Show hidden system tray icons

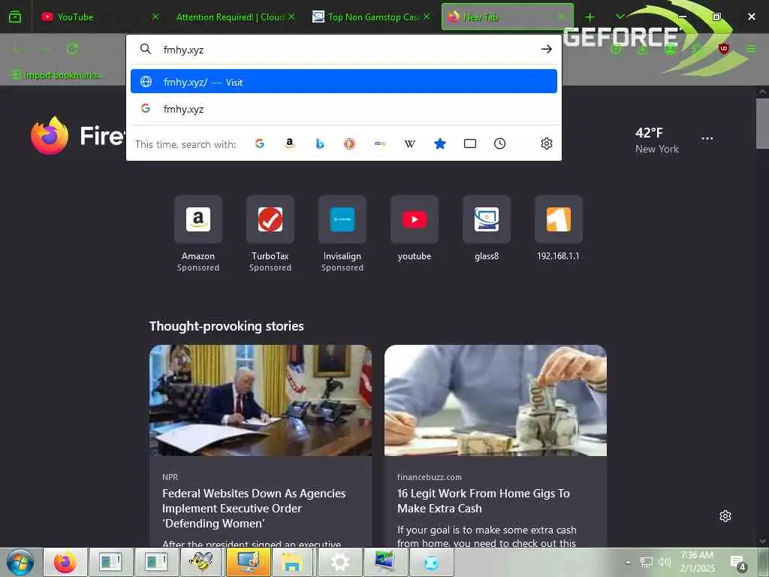627,562
